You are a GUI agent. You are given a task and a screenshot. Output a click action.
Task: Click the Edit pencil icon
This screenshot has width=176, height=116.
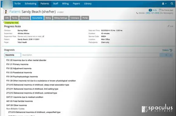pos(169,26)
